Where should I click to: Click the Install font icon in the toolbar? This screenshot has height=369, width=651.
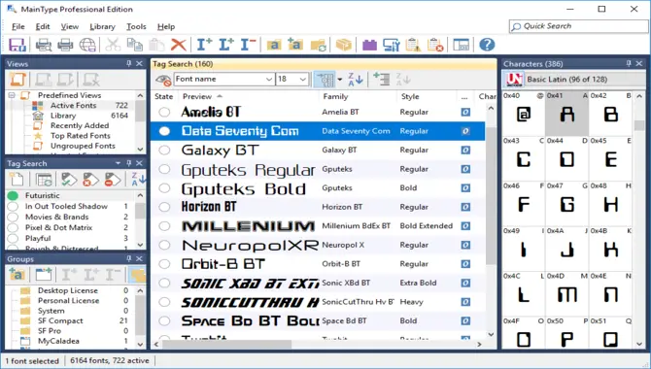click(204, 45)
